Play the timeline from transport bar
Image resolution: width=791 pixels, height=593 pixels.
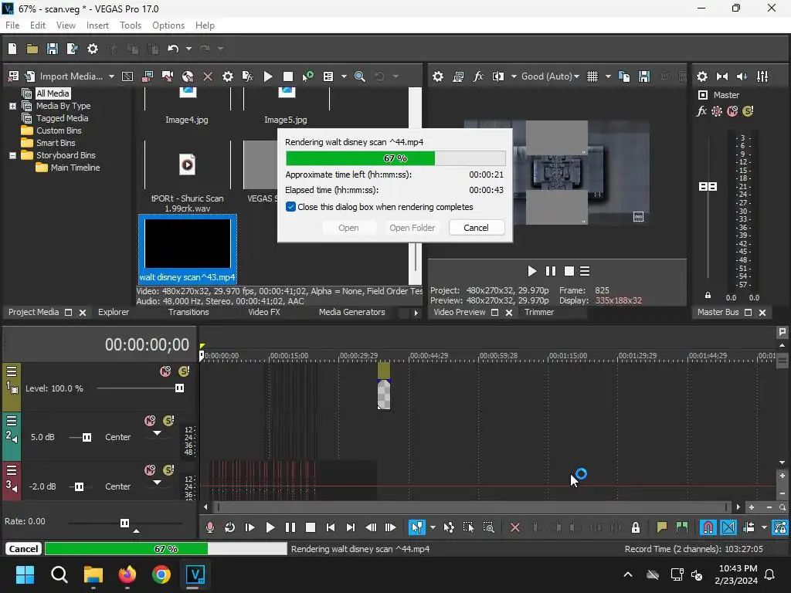270,527
